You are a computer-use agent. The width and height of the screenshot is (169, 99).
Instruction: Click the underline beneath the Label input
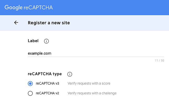[96, 57]
